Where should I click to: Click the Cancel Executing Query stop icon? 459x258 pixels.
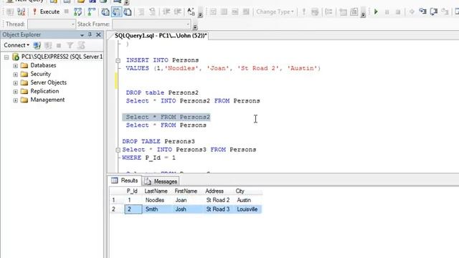point(67,11)
